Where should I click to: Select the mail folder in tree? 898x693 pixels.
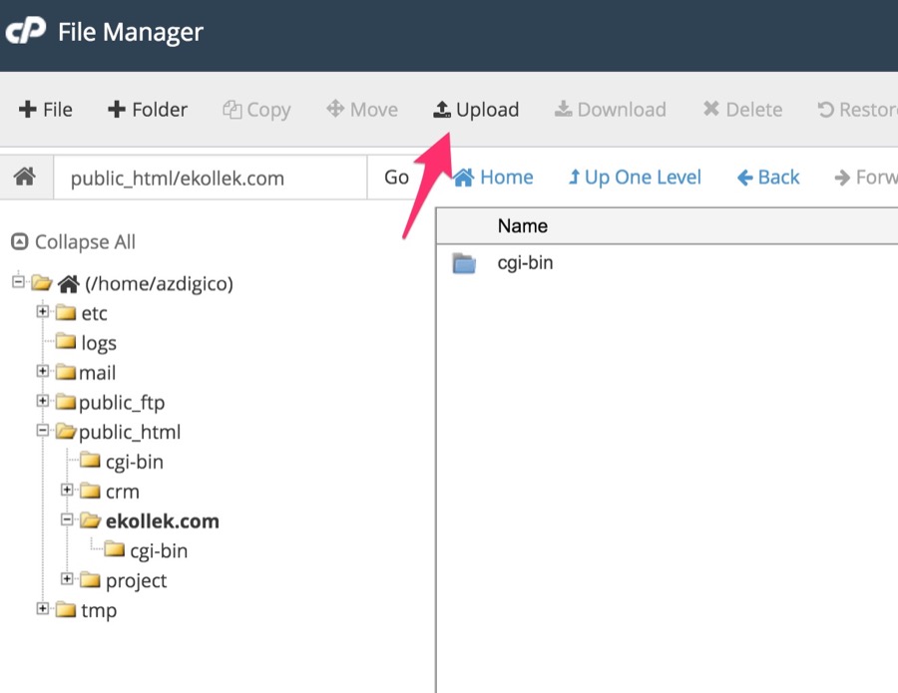click(98, 373)
